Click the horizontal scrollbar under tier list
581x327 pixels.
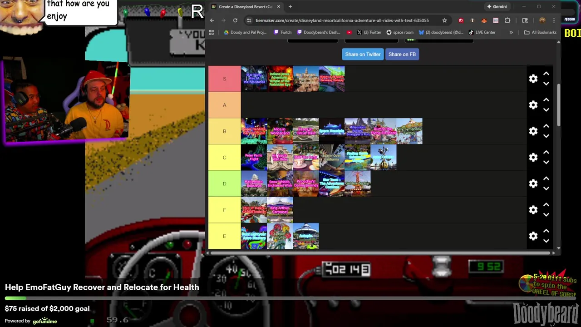pos(381,253)
